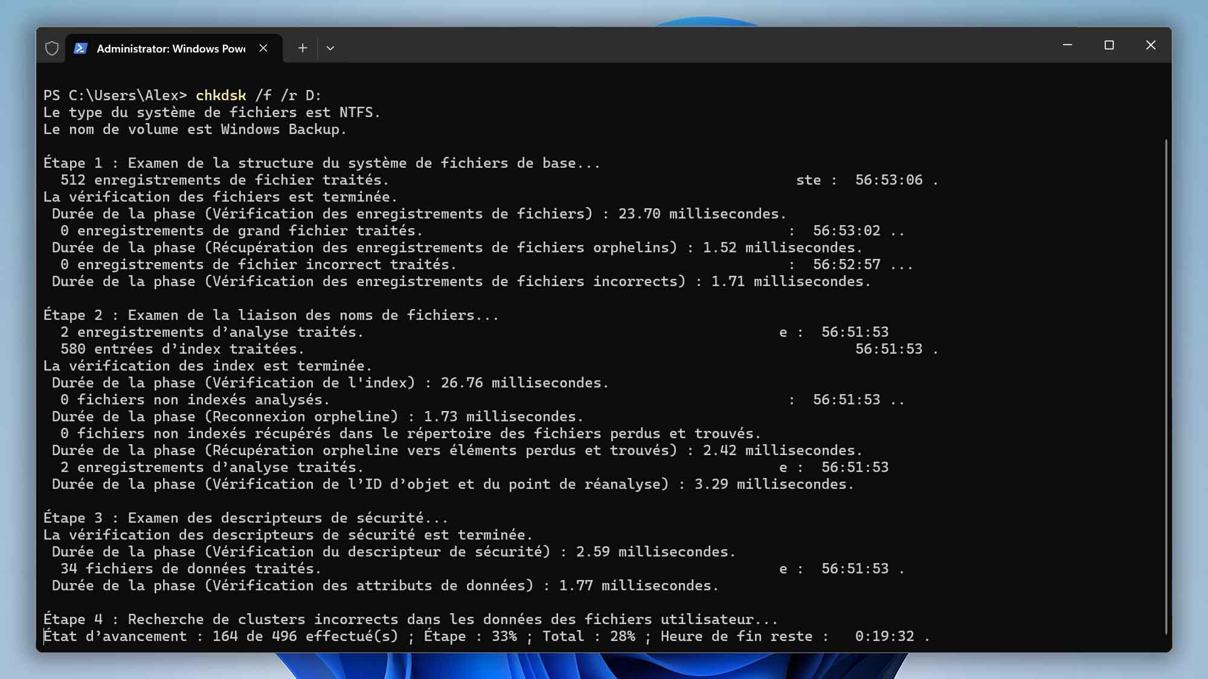Click the 'descripteur de sécurité' 2.59 millisecondes line

(x=394, y=552)
